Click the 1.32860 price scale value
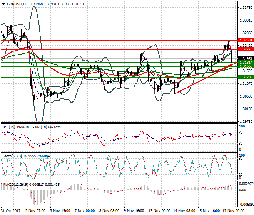Screen dimensions: 254x215 click(x=246, y=33)
